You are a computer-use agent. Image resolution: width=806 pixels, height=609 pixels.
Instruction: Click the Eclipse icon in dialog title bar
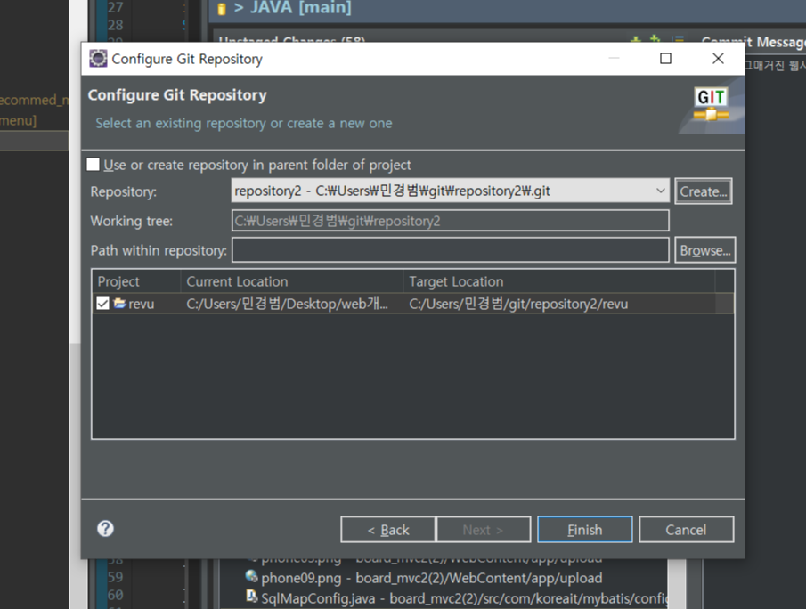(x=98, y=59)
